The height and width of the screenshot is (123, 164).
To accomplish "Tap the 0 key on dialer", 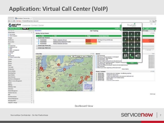I will tap(131, 50).
